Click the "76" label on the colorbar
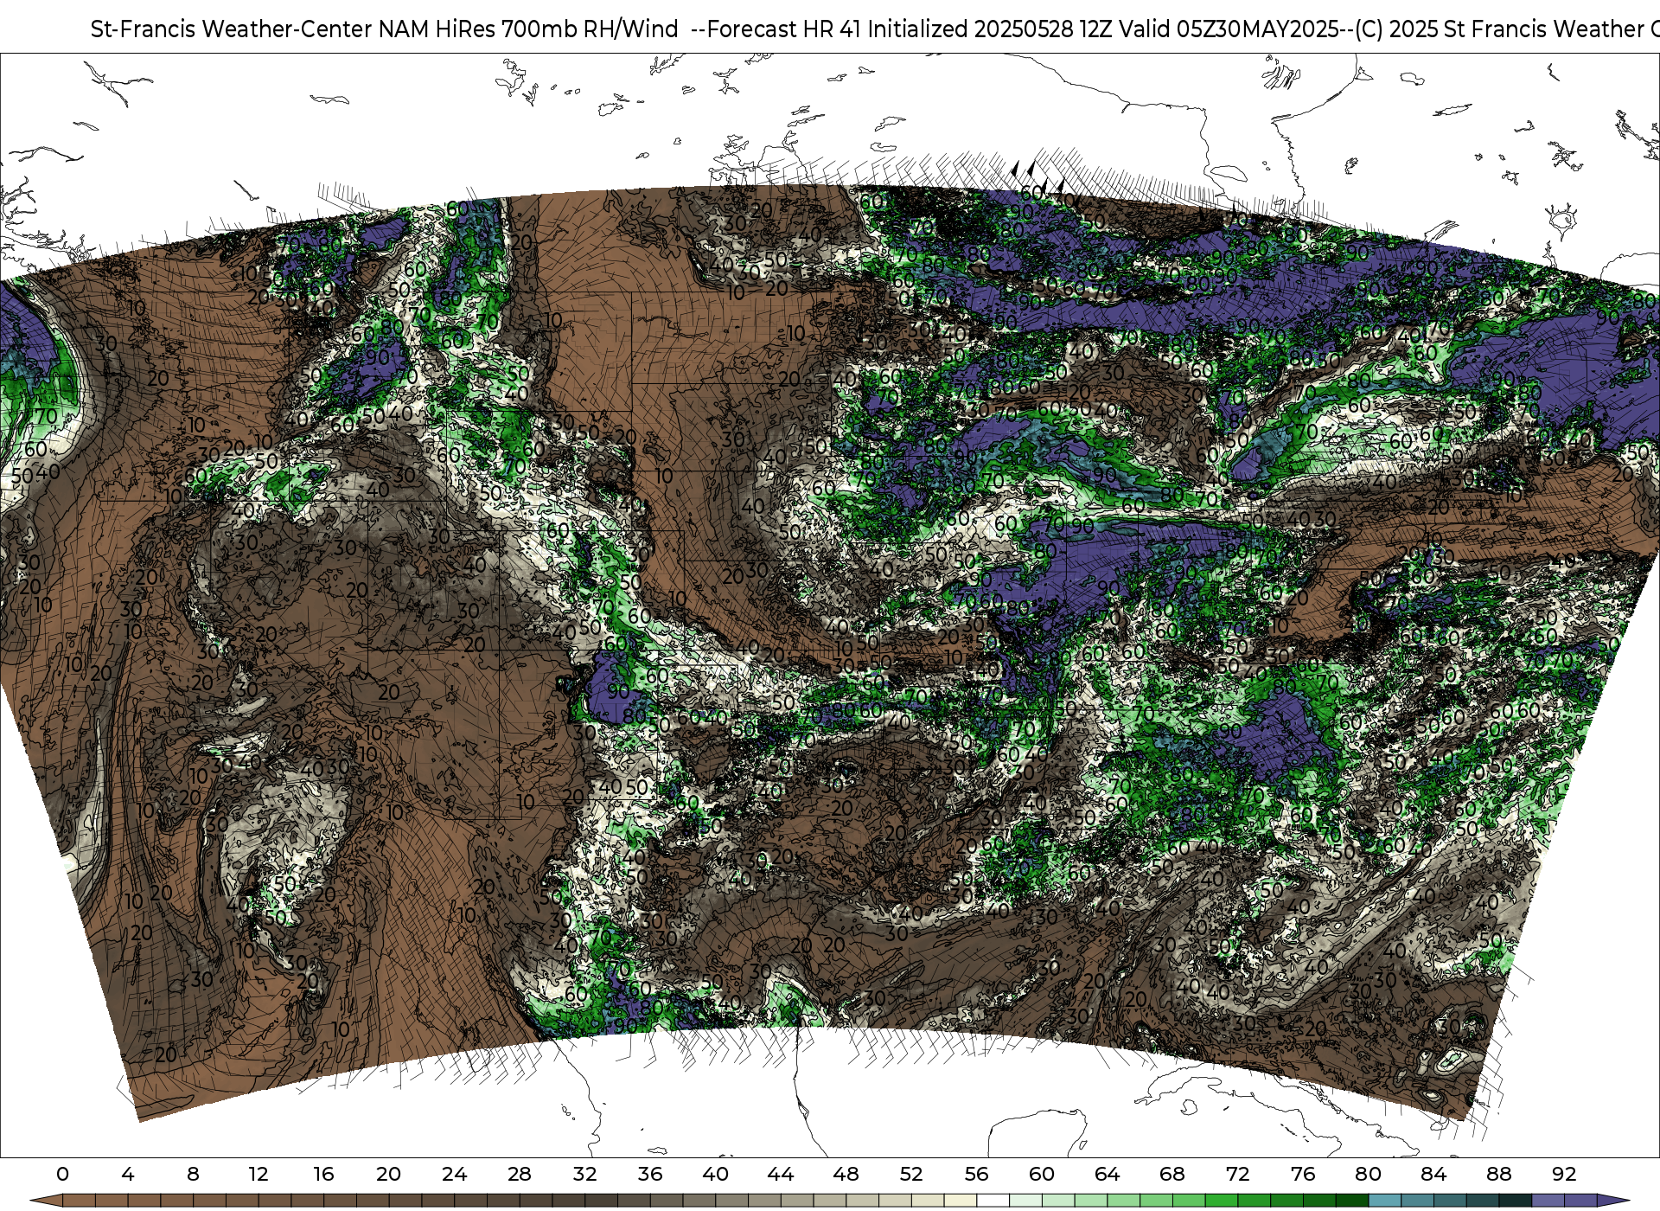Viewport: 1660px width, 1211px height. [1303, 1174]
